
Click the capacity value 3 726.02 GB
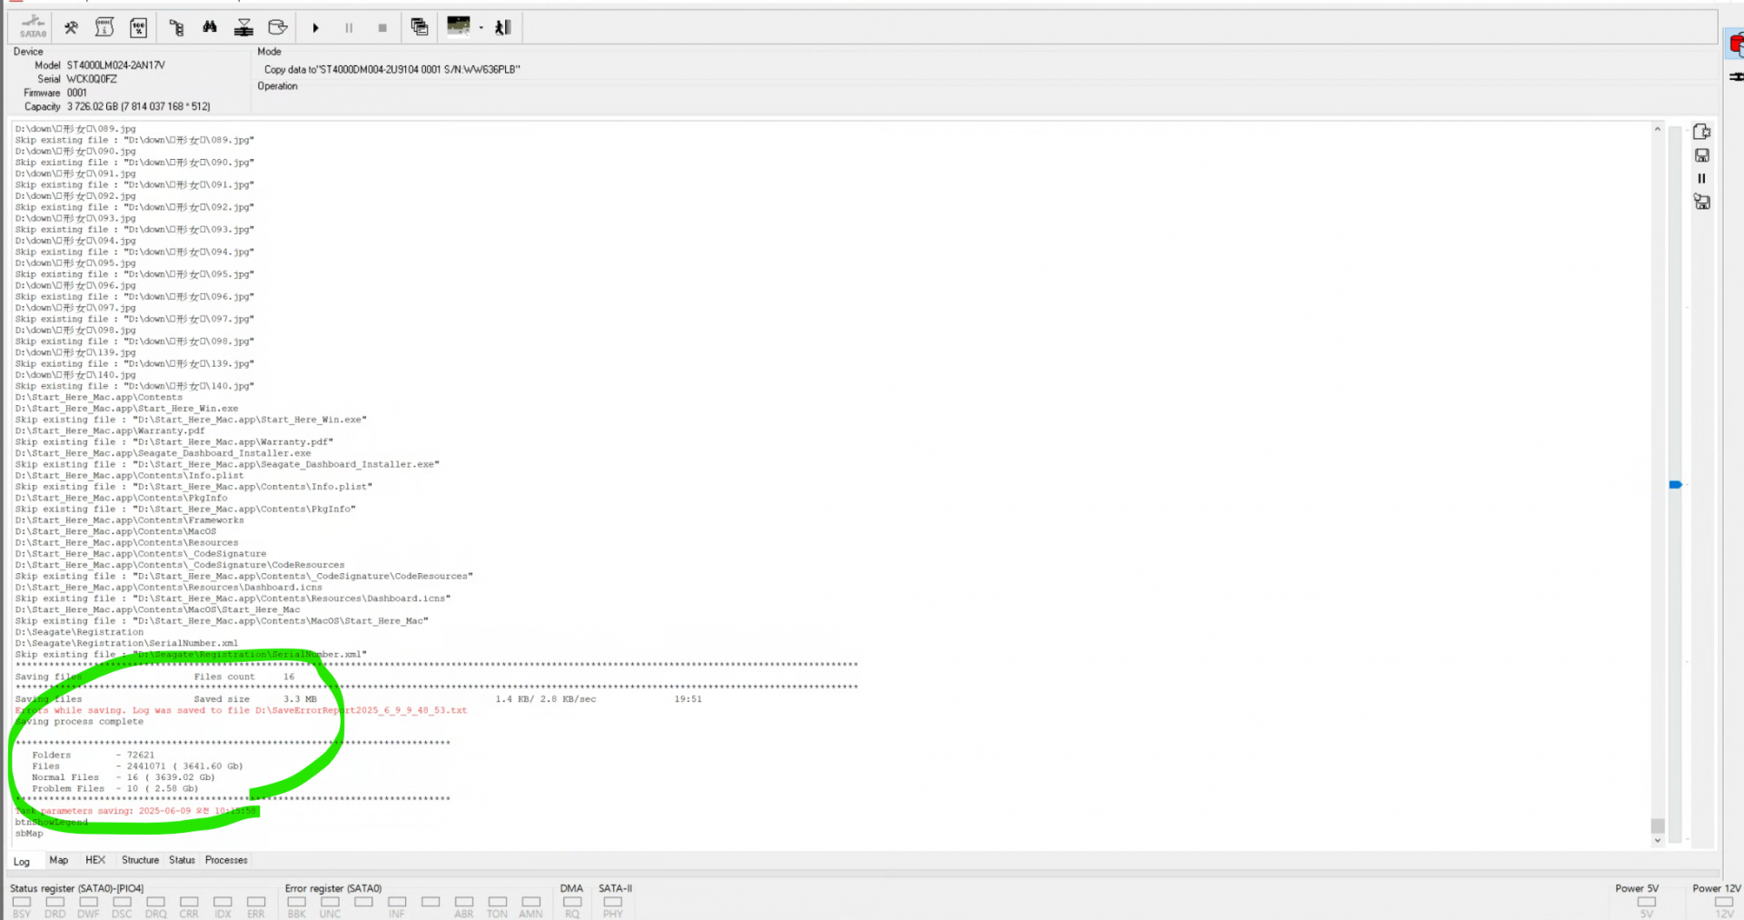coord(138,106)
